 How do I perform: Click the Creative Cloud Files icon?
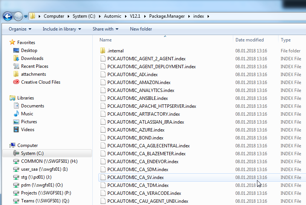pyautogui.click(x=16, y=82)
